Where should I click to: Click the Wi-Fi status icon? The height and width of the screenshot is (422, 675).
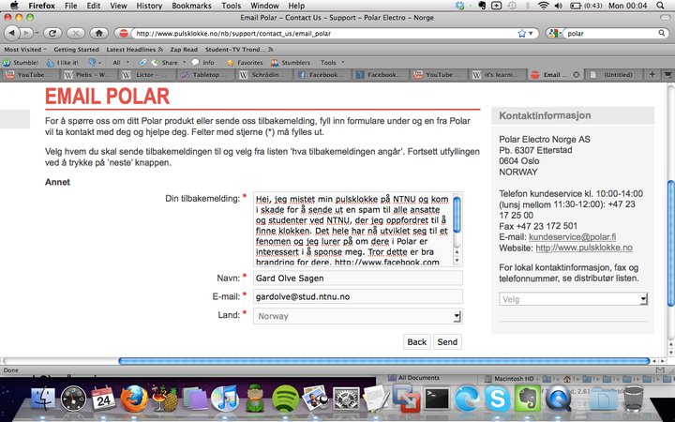tap(543, 6)
